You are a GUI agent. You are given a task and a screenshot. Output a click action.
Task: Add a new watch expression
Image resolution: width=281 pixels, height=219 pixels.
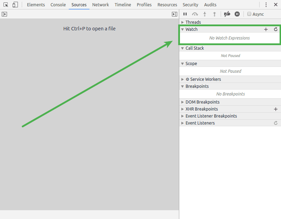coord(266,29)
